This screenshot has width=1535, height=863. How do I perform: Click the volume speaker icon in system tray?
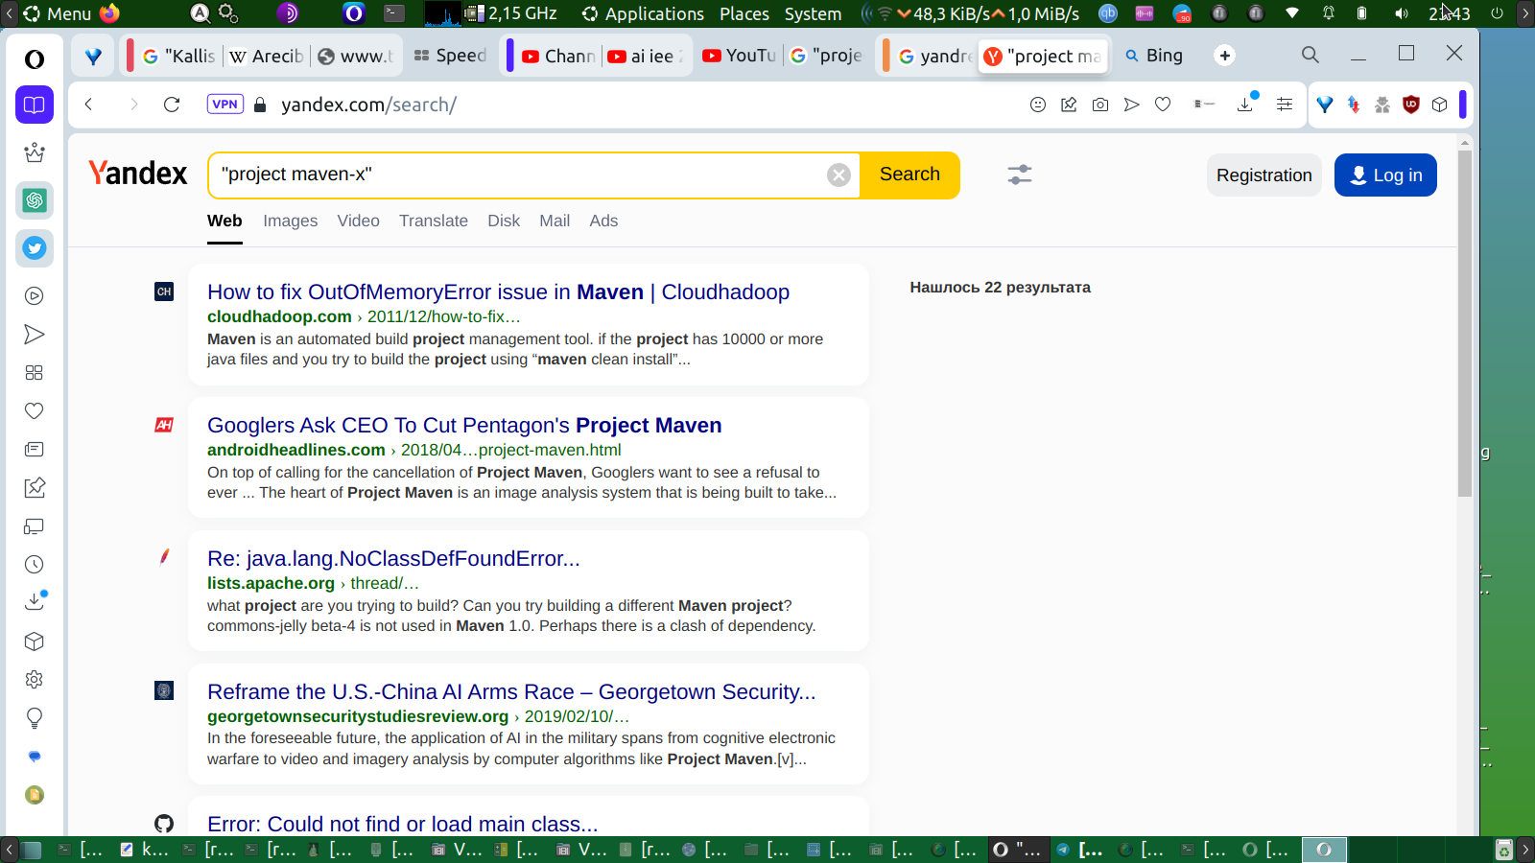click(1402, 13)
